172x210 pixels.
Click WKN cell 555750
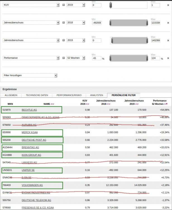click(6, 200)
